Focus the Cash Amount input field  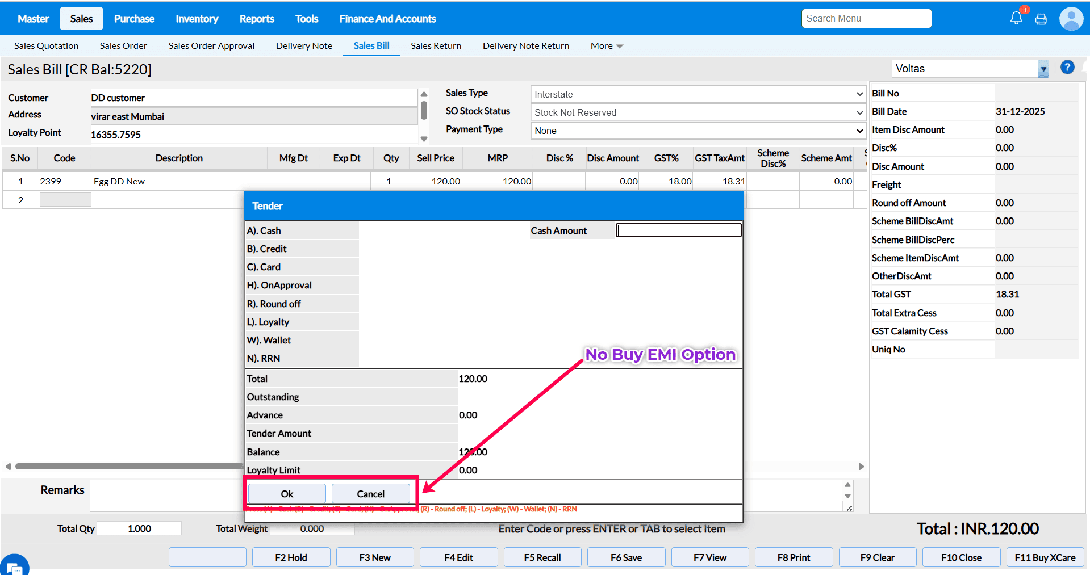click(x=679, y=230)
